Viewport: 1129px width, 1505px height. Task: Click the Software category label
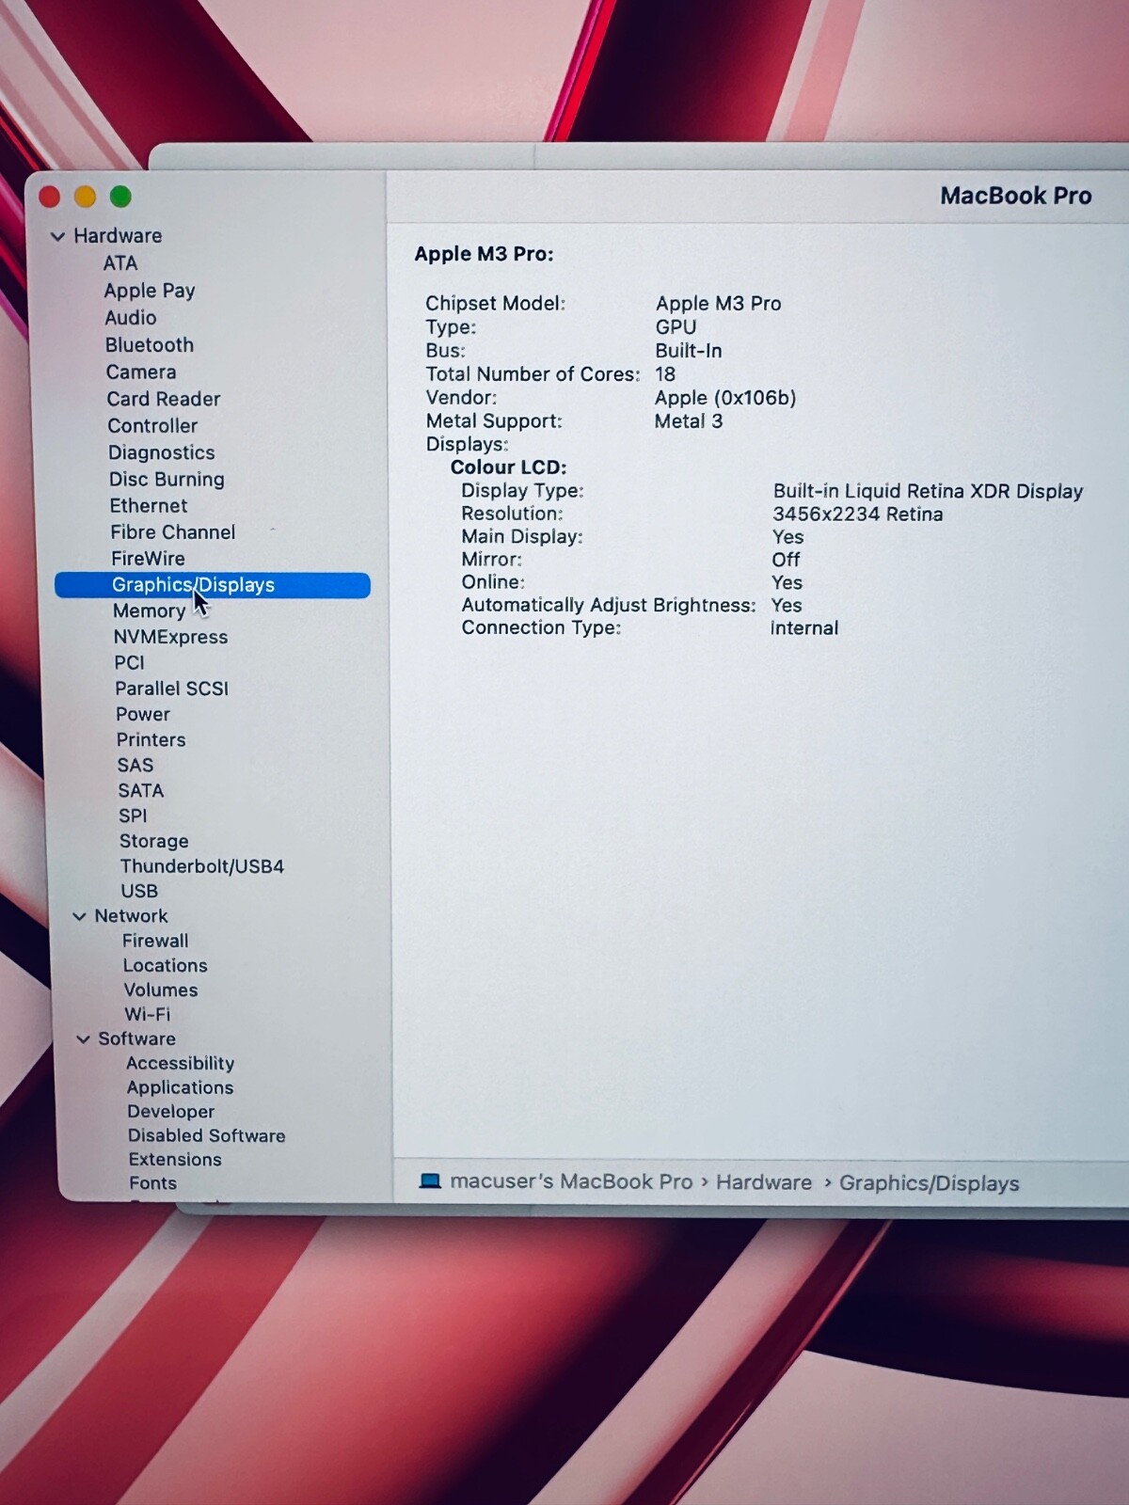(x=137, y=1039)
